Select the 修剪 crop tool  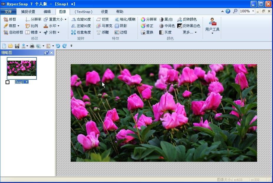tap(10, 19)
